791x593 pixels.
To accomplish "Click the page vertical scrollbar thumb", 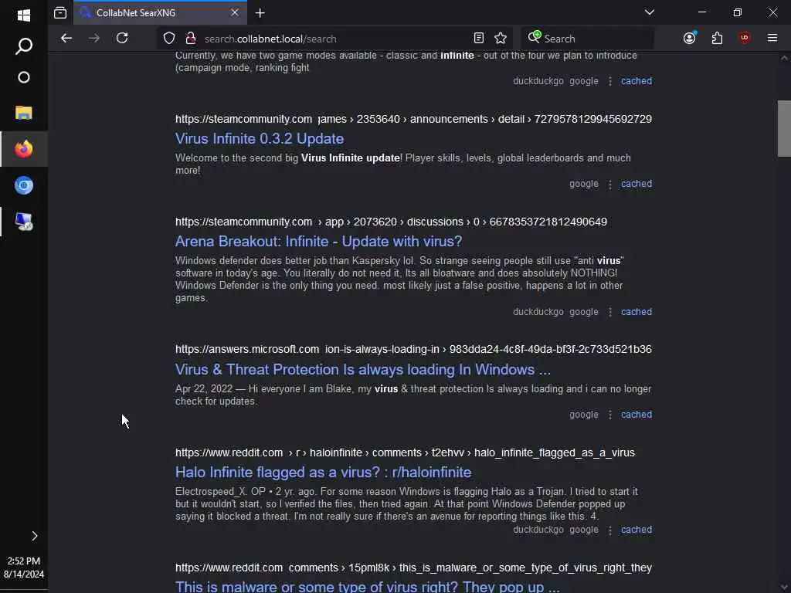I will point(784,129).
